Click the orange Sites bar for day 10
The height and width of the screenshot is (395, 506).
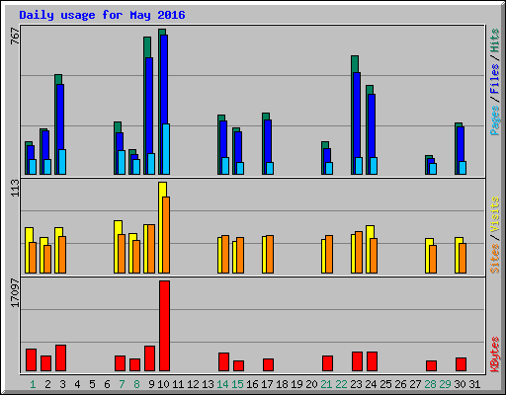point(166,235)
